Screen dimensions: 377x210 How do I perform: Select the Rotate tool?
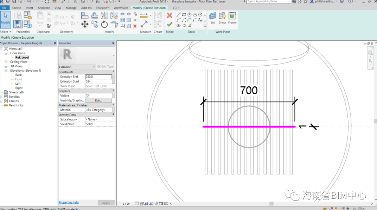pyautogui.click(x=104, y=24)
